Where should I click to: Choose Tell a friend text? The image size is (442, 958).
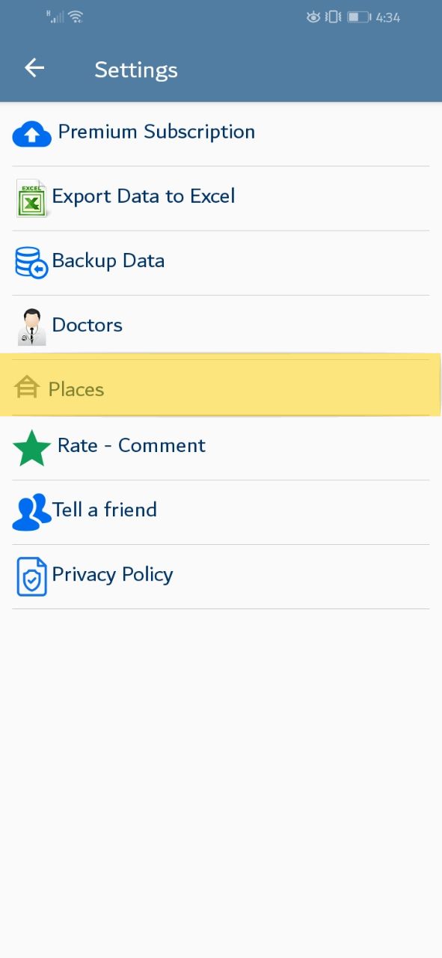point(105,510)
